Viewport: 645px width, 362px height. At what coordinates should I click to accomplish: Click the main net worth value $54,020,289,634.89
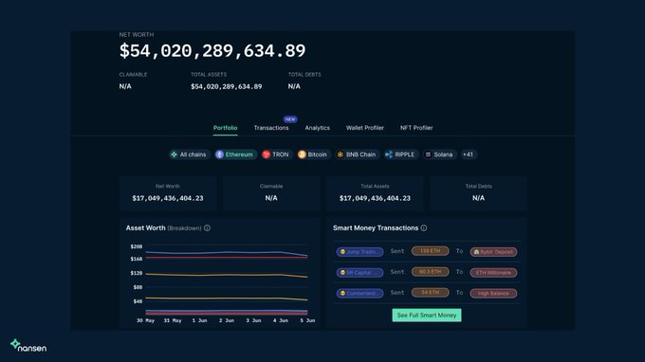pyautogui.click(x=212, y=51)
